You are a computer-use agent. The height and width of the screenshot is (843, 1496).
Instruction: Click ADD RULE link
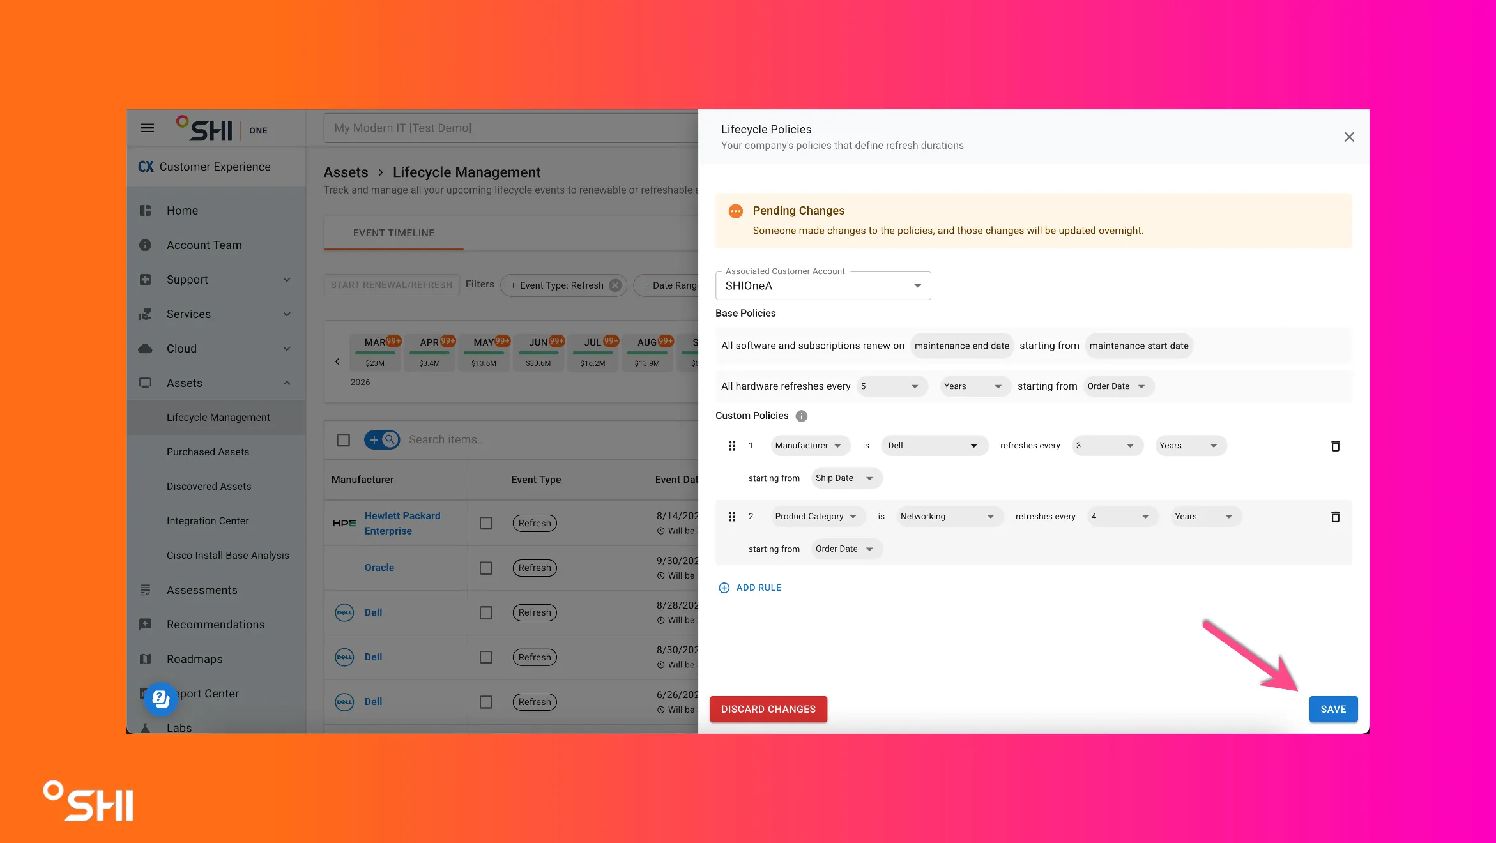pos(750,588)
